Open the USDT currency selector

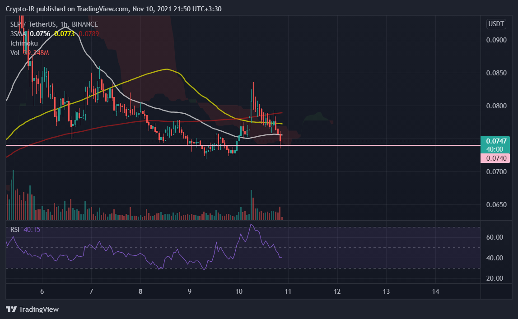[496, 24]
